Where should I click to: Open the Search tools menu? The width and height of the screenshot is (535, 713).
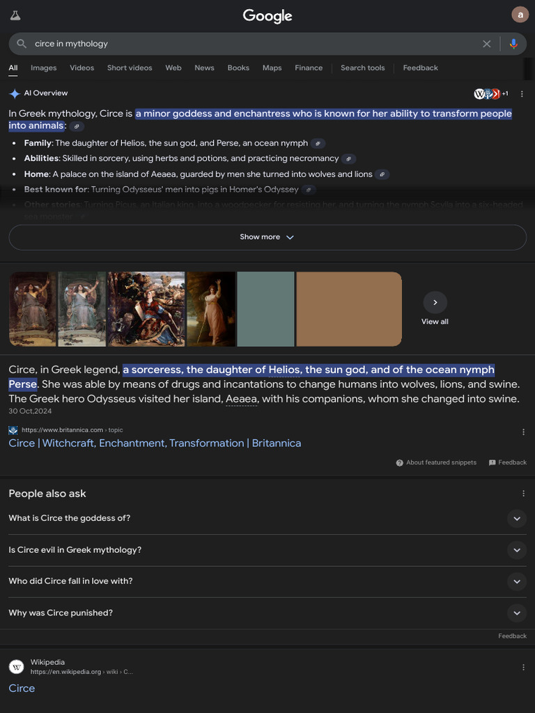pos(362,68)
